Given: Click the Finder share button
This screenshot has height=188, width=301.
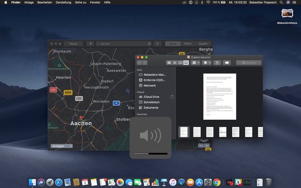Looking at the screenshot, I should coord(217,63).
